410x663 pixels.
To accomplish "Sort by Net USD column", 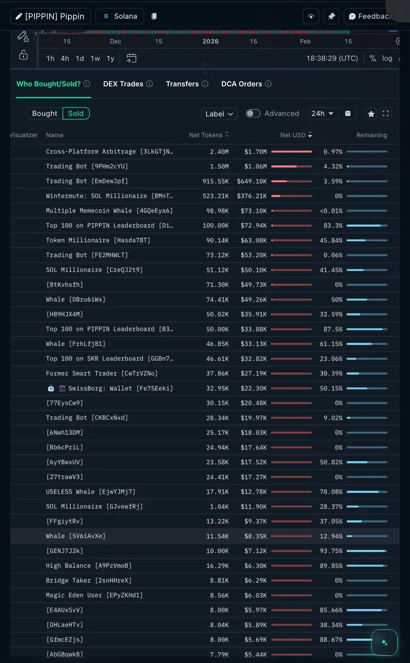I will (x=296, y=135).
